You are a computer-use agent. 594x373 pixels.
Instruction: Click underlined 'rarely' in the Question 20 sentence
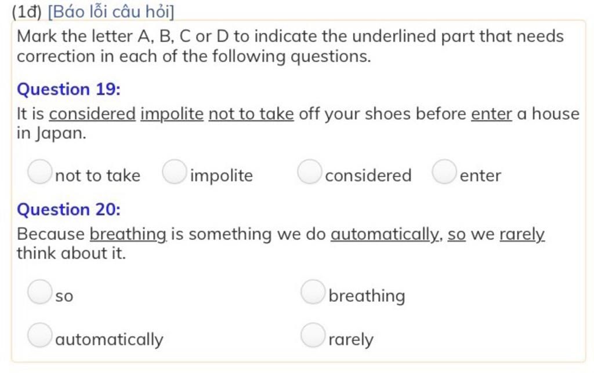coord(522,235)
